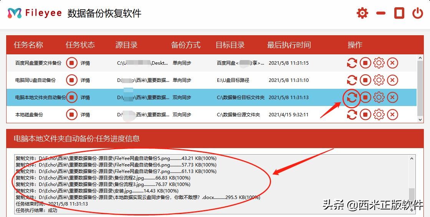
Task: Click the 目标目录 column header
Action: [230, 45]
